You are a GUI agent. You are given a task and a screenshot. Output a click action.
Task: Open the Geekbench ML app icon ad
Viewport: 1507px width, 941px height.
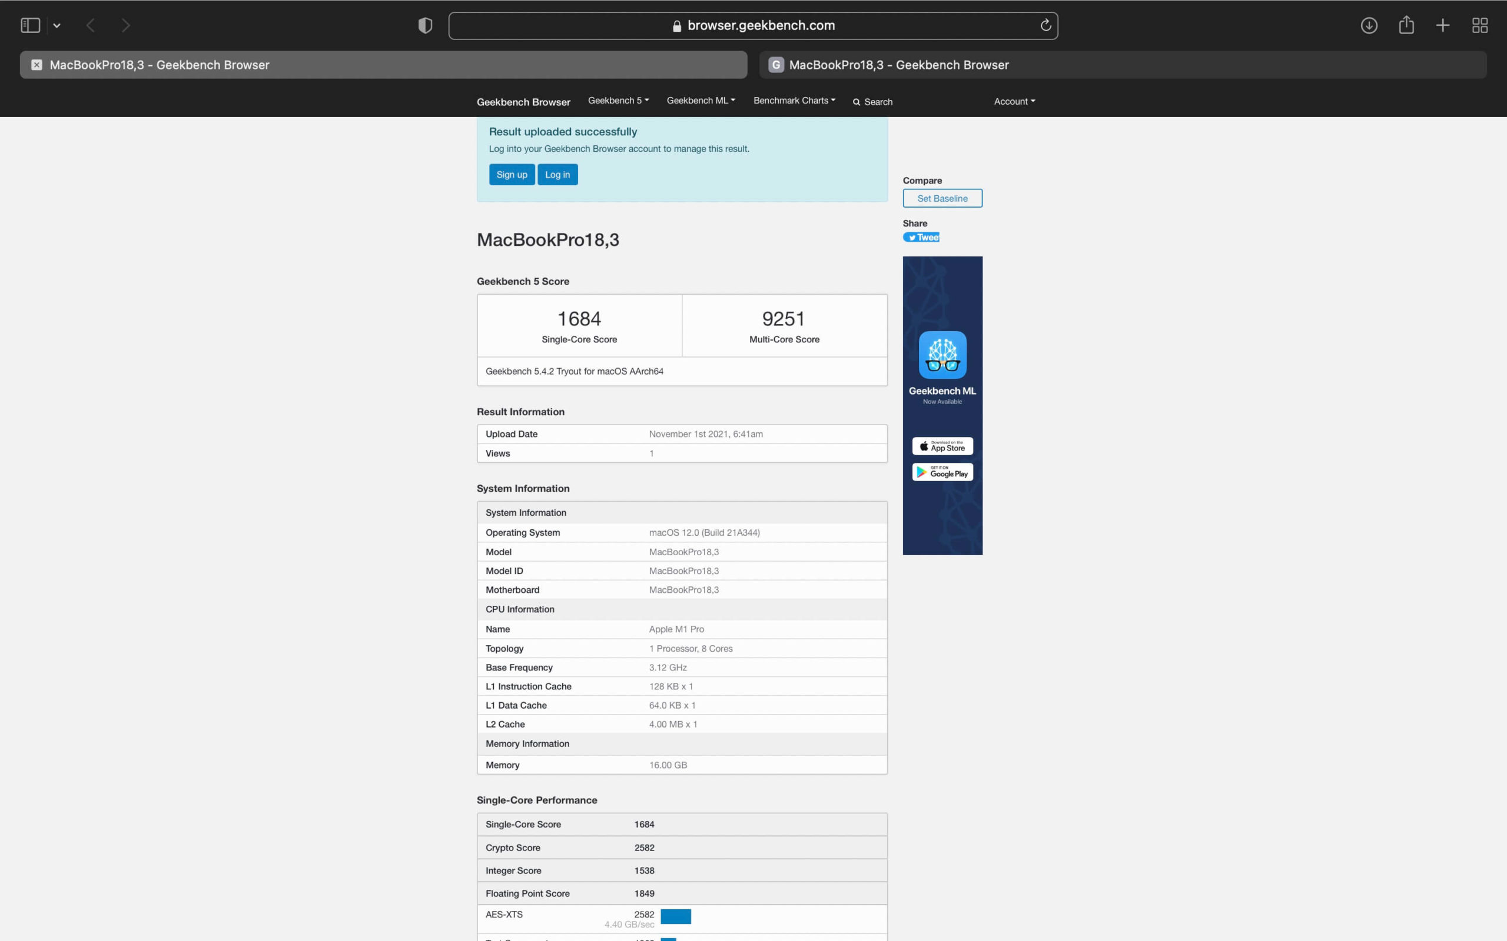point(942,355)
